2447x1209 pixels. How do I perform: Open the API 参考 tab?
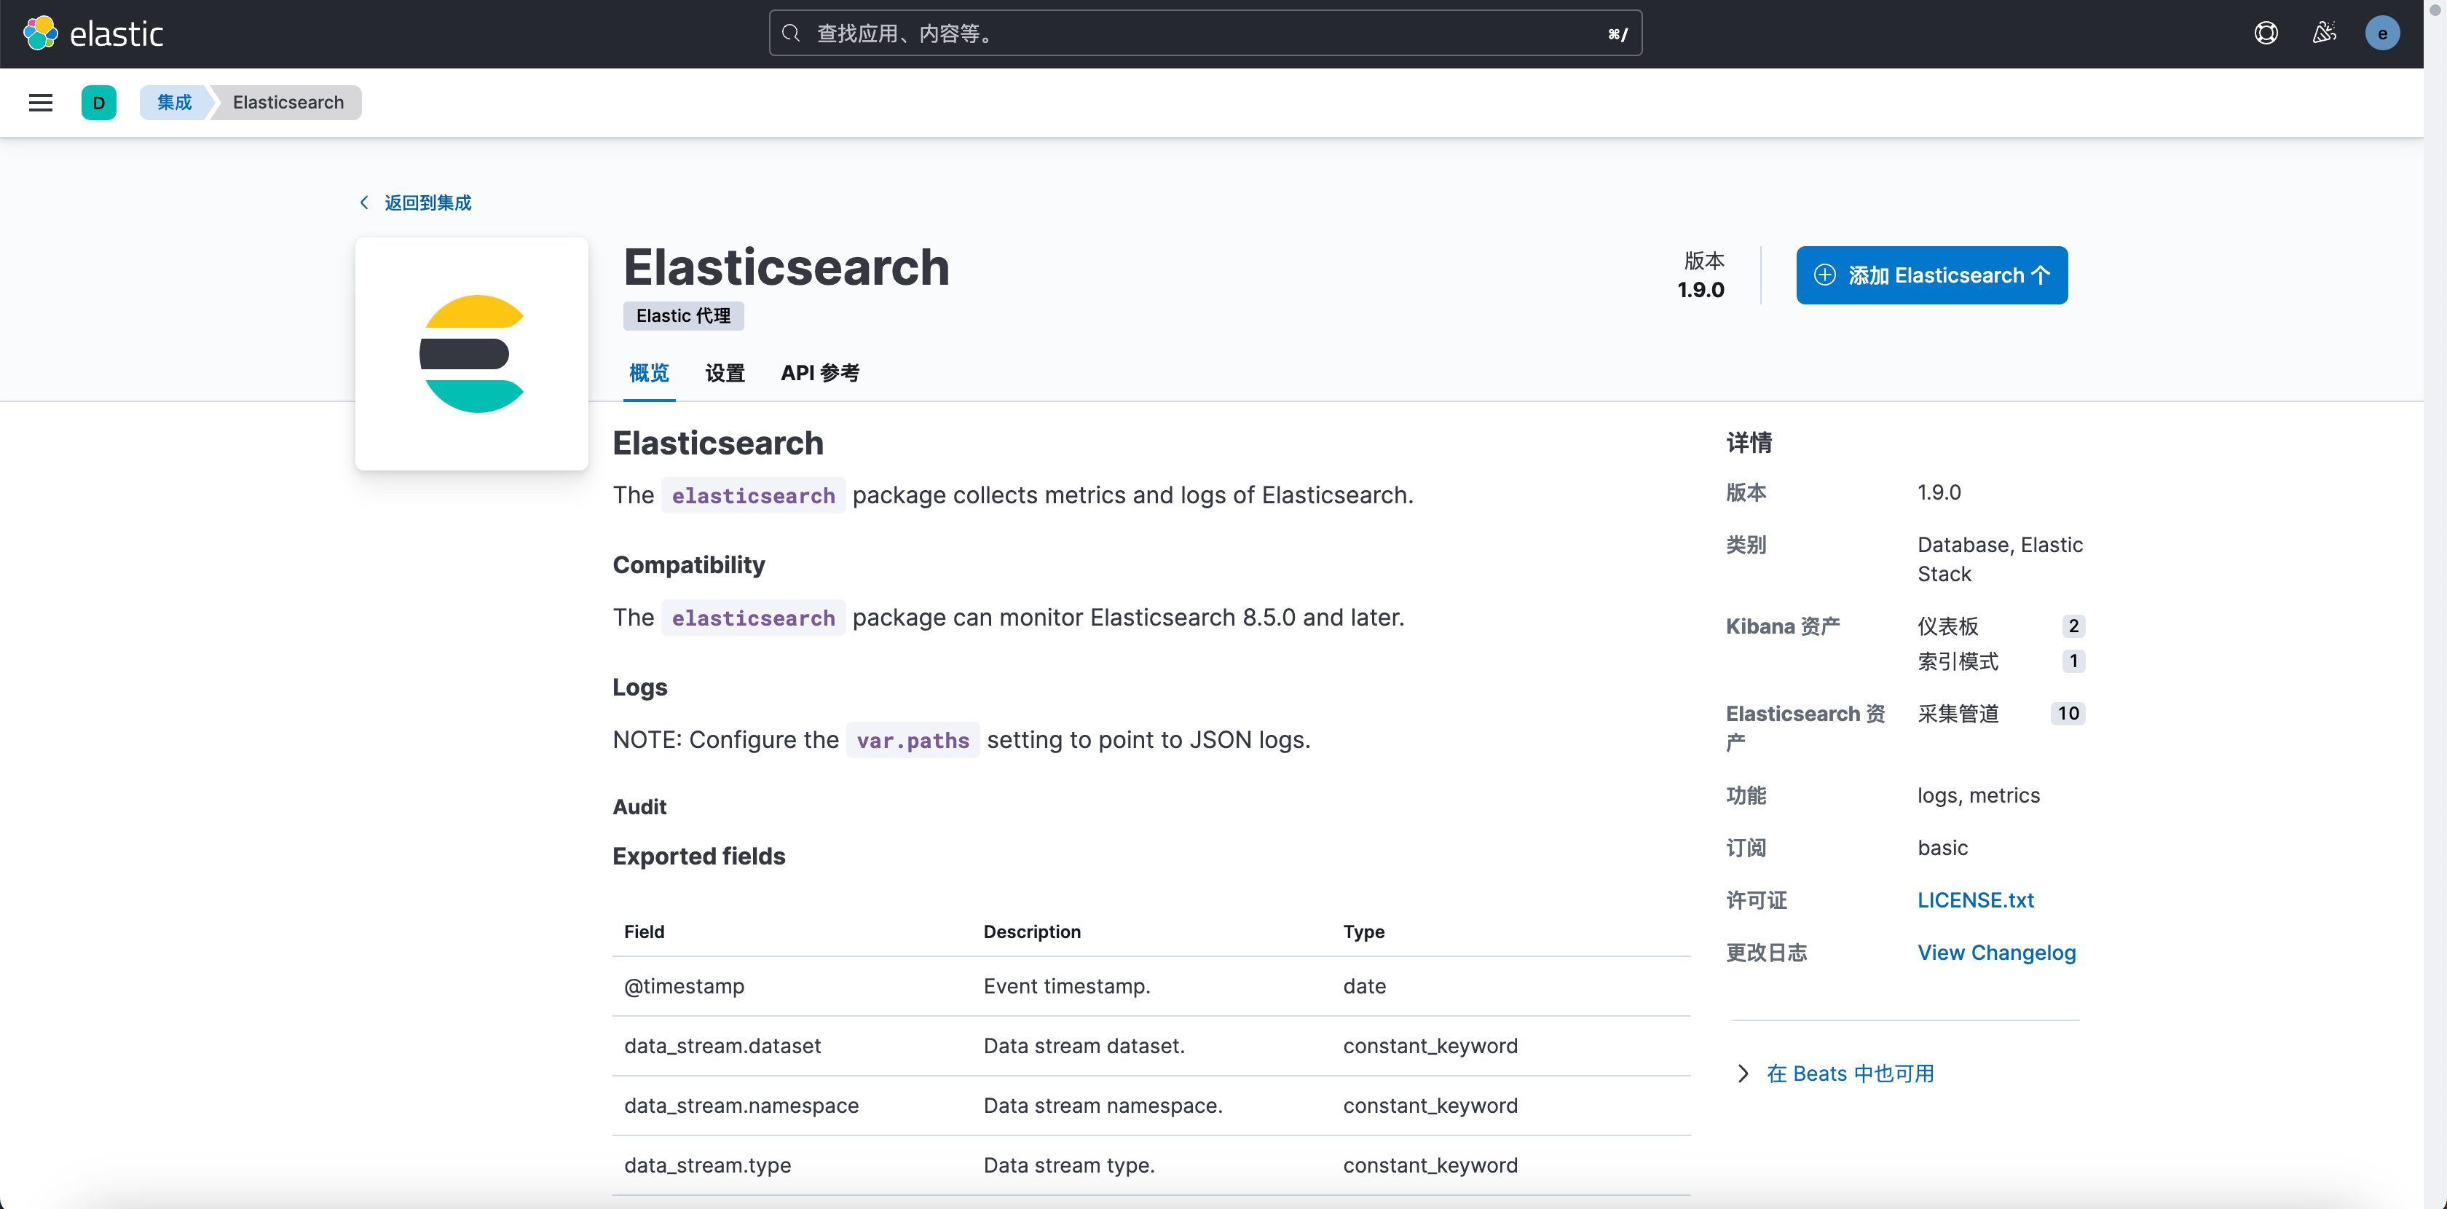[820, 373]
